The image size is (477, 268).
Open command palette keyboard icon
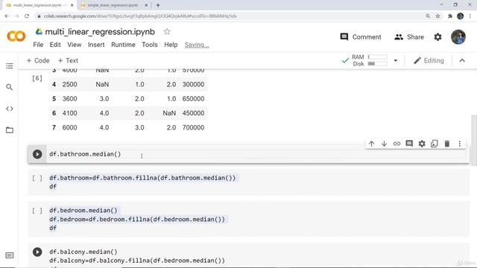pyautogui.click(x=10, y=255)
